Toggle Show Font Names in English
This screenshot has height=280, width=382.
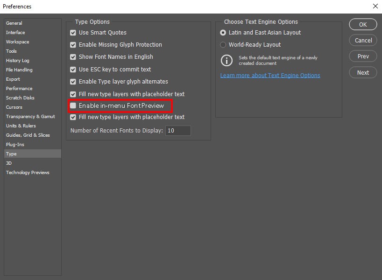73,57
